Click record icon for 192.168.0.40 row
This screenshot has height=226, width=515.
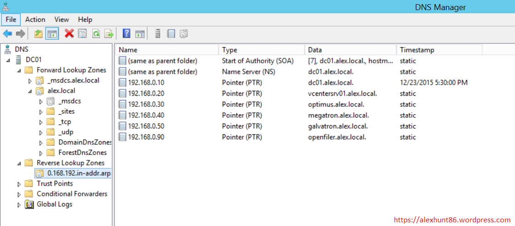[x=122, y=116]
